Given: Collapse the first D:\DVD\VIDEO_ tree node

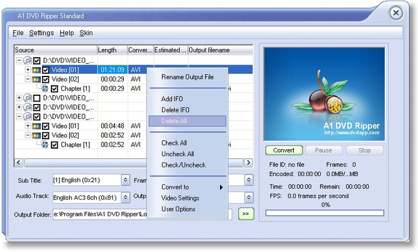Looking at the screenshot, I should (x=19, y=60).
